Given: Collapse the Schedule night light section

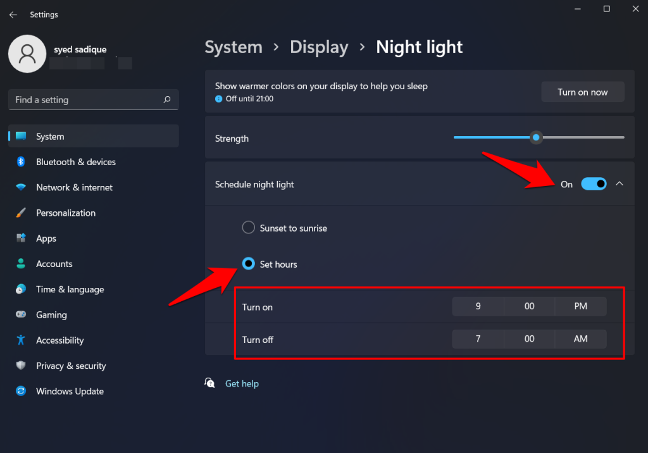Looking at the screenshot, I should point(620,183).
